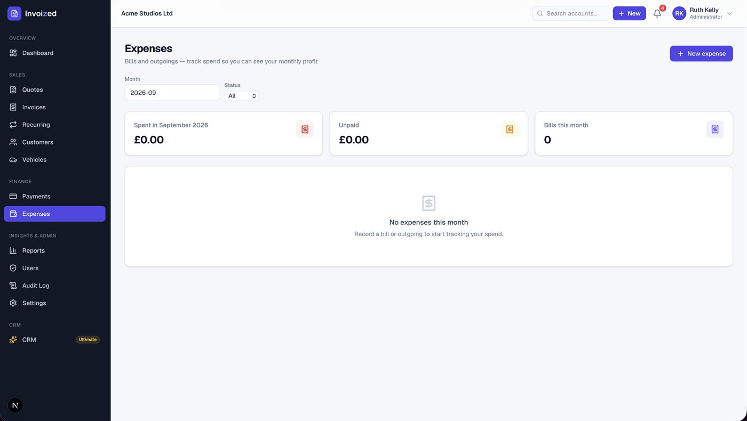Expand the Ruth Kelly account chevron
747x421 pixels.
[729, 13]
